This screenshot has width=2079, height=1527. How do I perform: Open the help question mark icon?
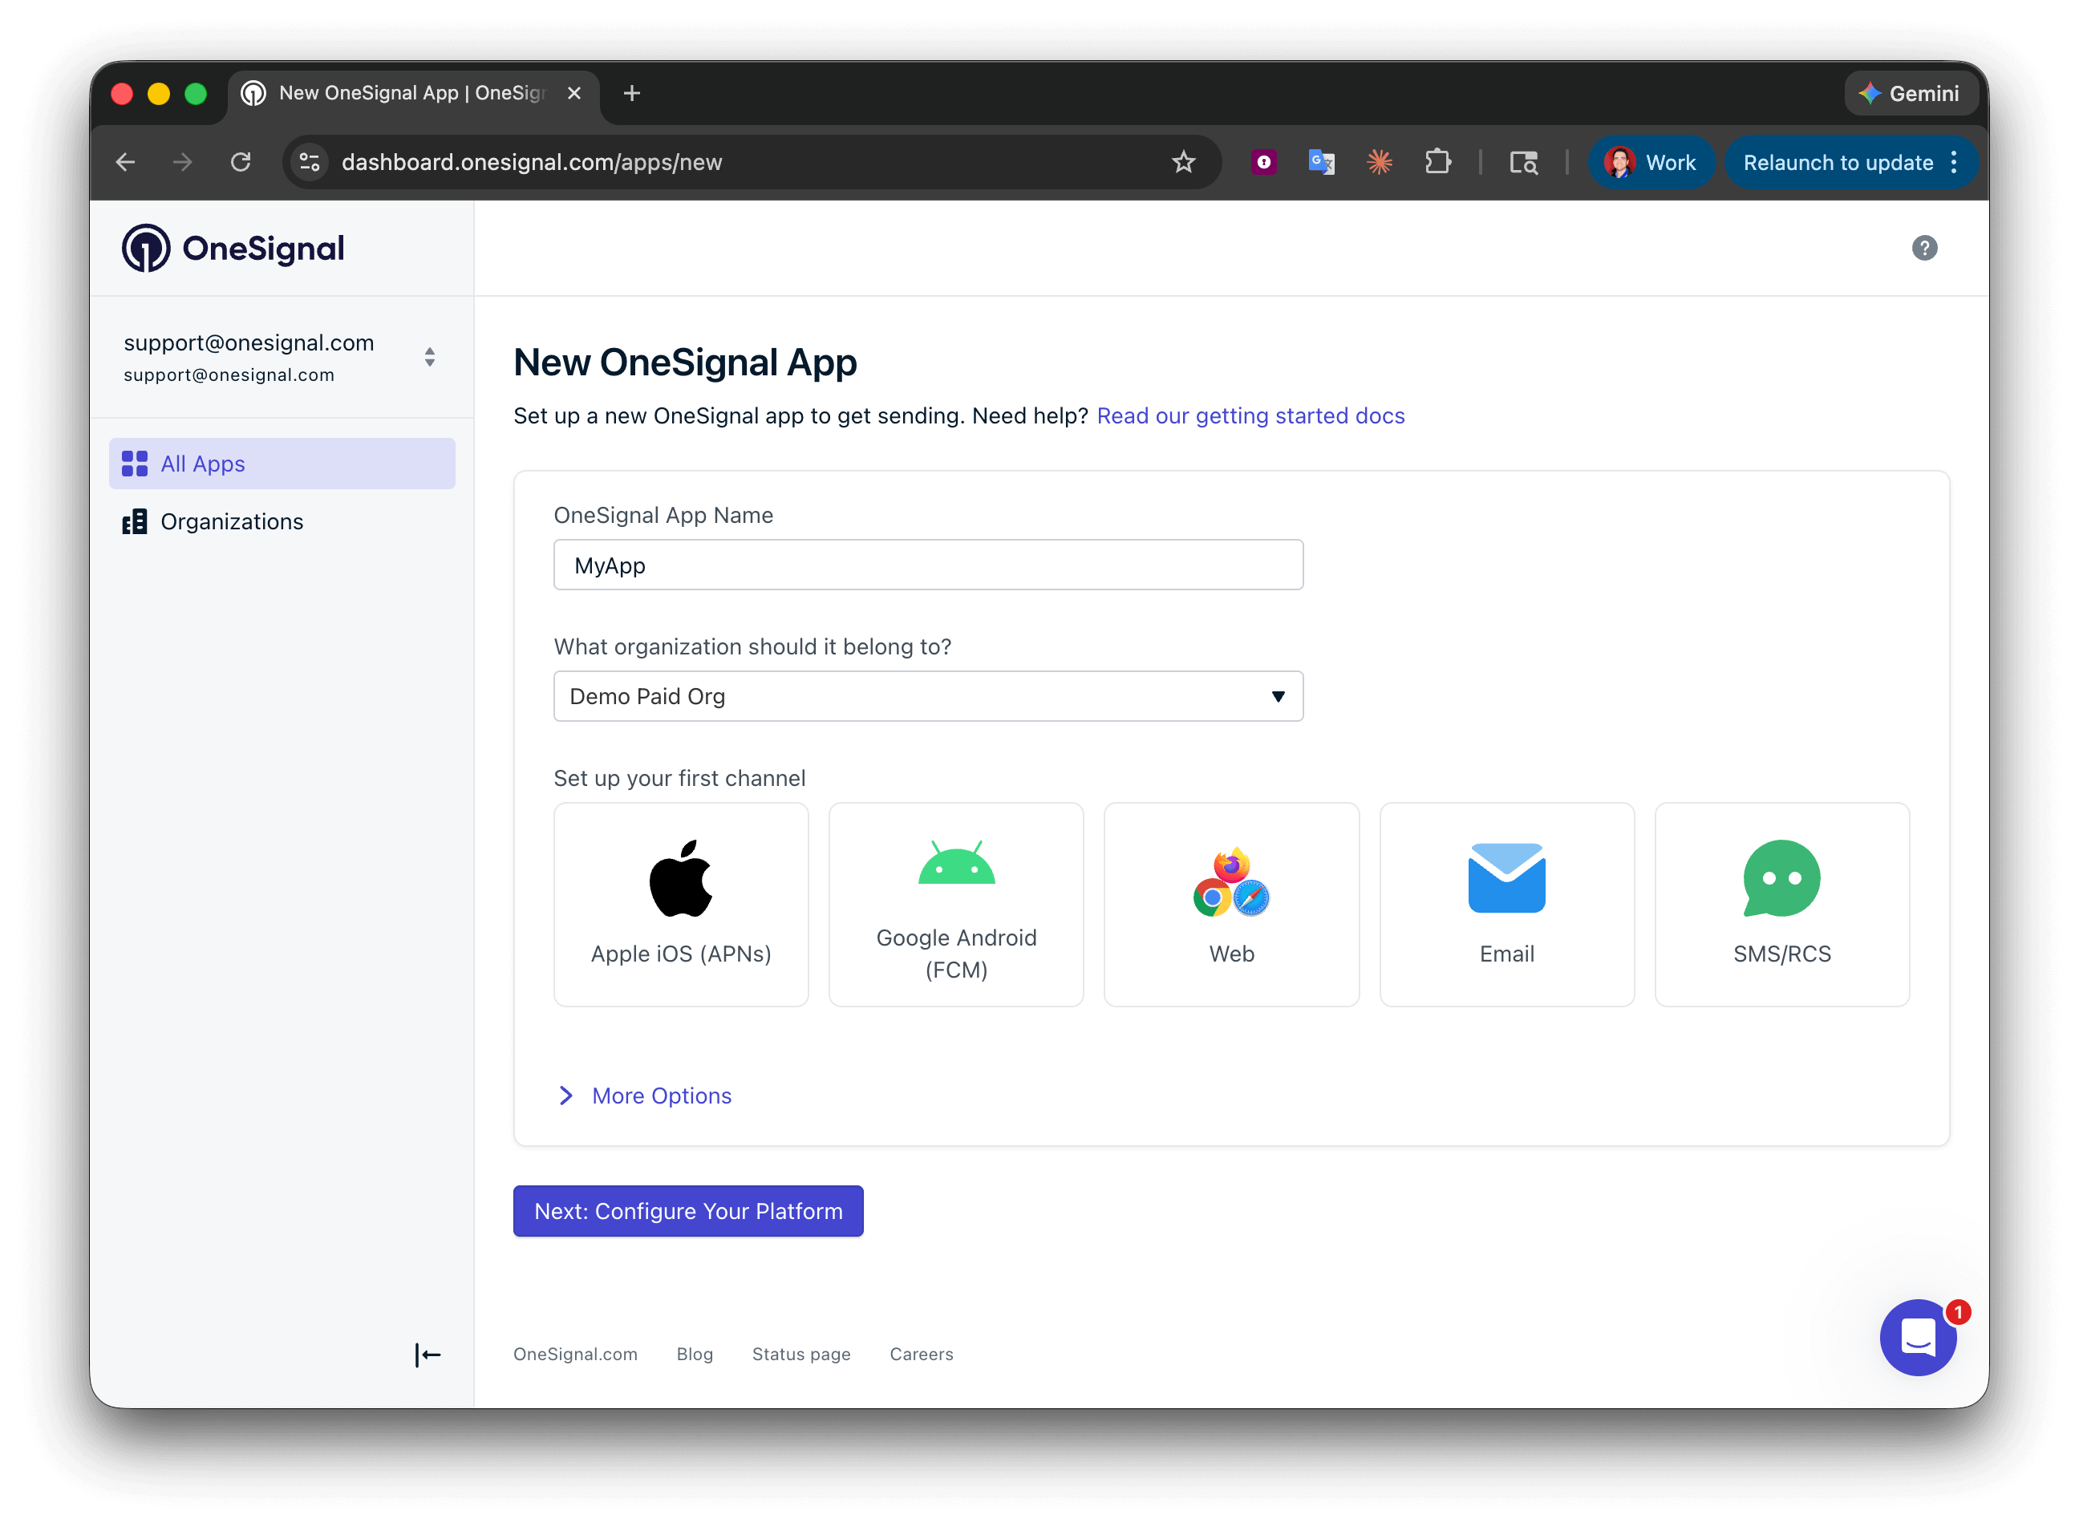tap(1925, 247)
